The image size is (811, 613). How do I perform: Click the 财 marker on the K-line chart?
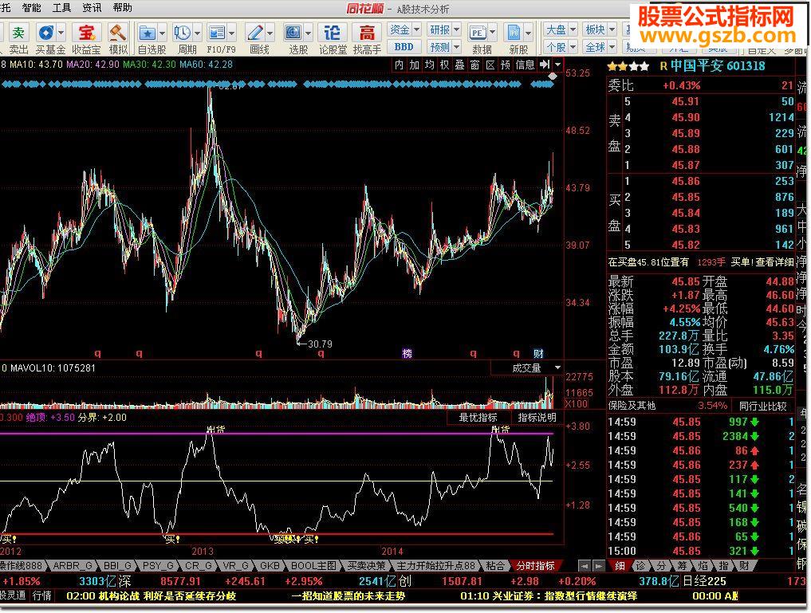(538, 354)
